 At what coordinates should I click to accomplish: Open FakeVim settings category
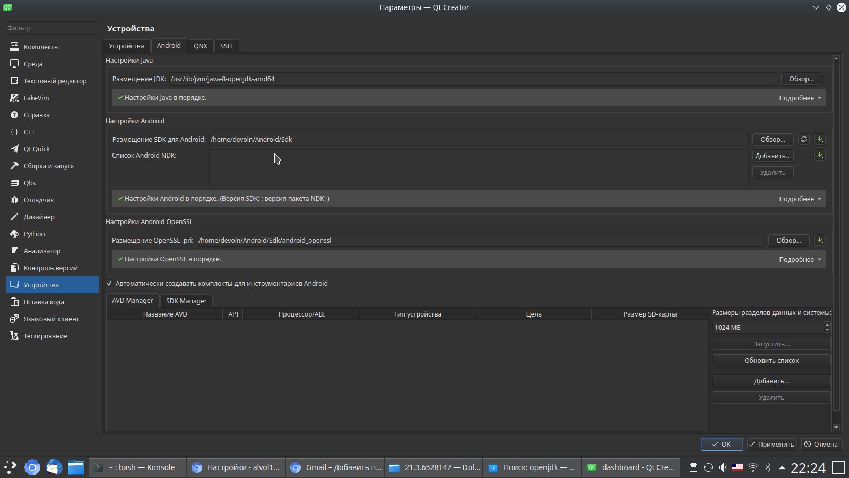pos(53,98)
